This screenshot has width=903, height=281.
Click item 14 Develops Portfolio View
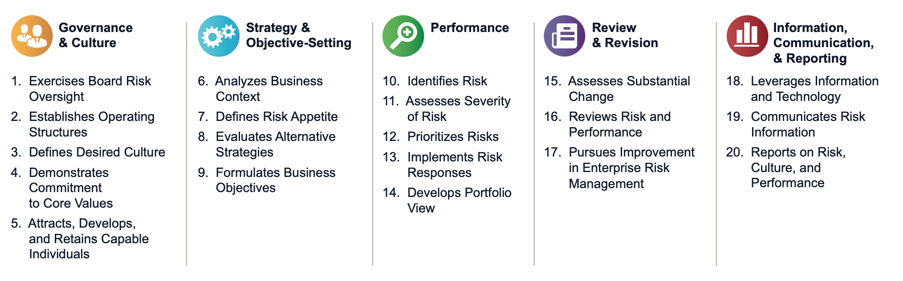pyautogui.click(x=447, y=200)
